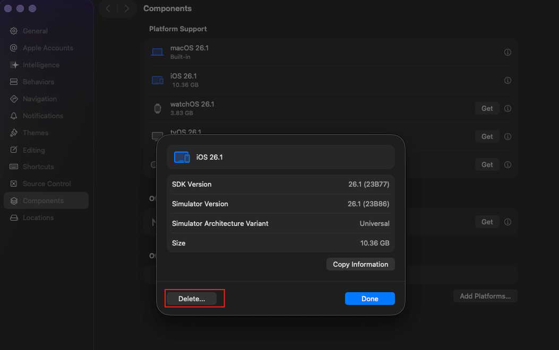Select Apple Accounts sidebar item
Viewport: 559px width, 350px height.
pos(48,48)
